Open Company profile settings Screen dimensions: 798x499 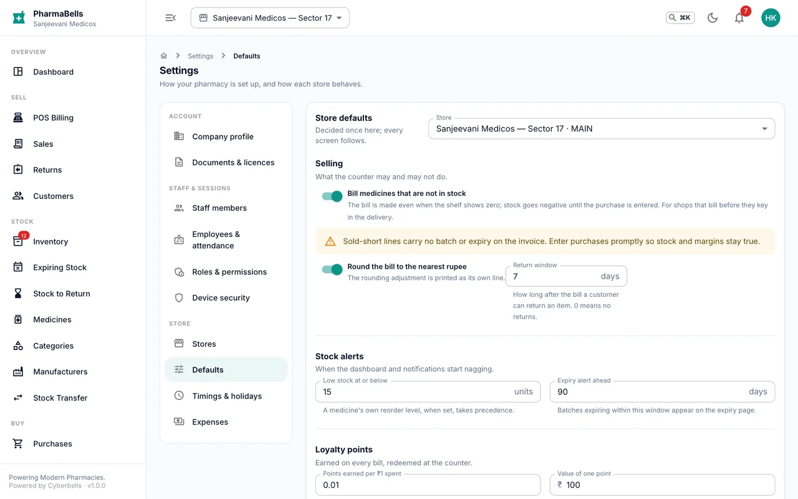pos(226,137)
